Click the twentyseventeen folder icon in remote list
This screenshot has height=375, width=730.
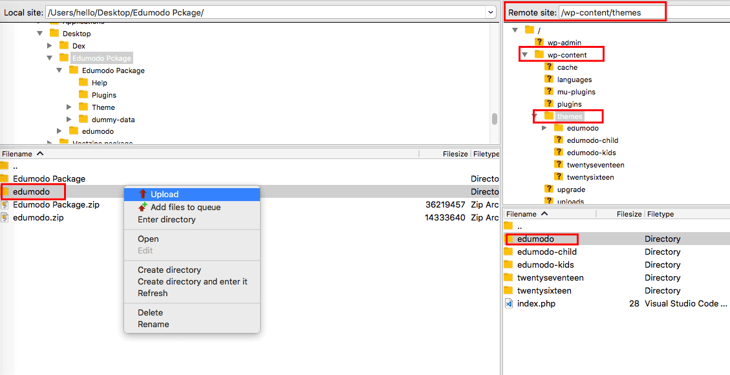click(x=508, y=277)
